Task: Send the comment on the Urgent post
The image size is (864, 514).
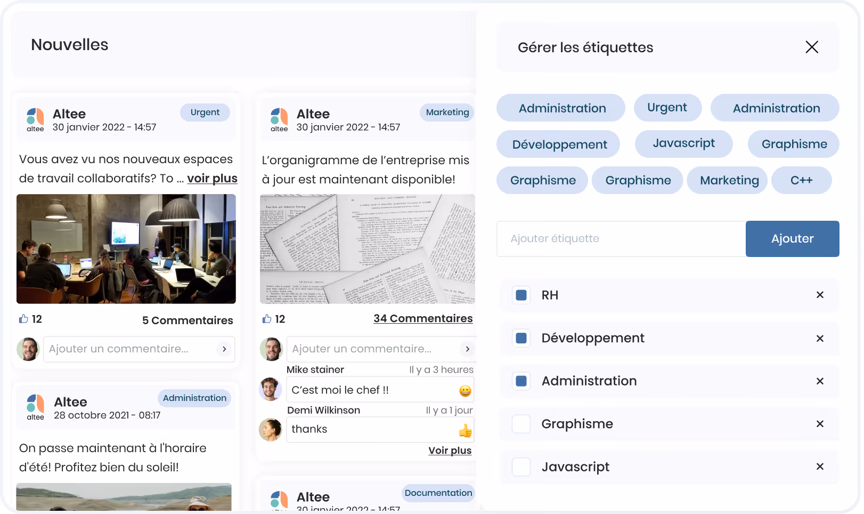Action: pyautogui.click(x=224, y=349)
